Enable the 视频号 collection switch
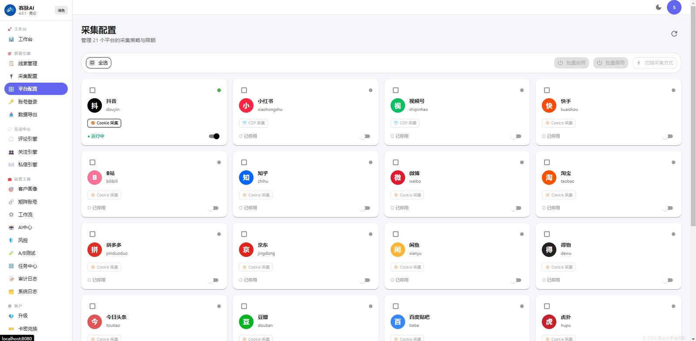696x341 pixels. (x=516, y=136)
